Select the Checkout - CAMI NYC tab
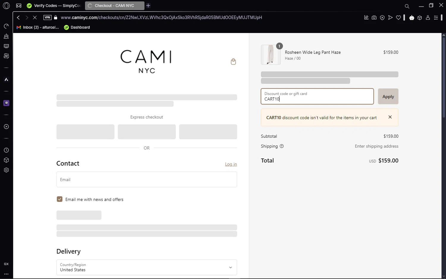 114,6
